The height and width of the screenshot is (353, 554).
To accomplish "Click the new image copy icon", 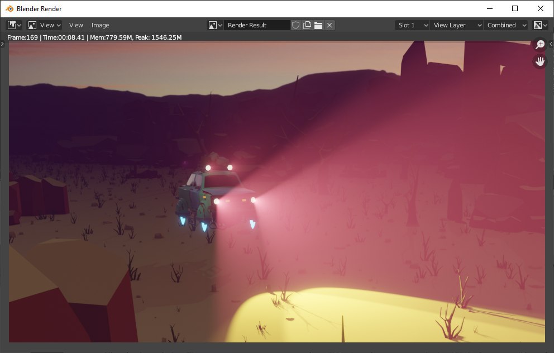I will click(307, 25).
